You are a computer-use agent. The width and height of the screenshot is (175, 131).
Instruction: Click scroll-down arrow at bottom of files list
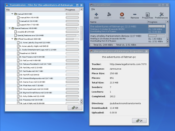tap(81, 103)
